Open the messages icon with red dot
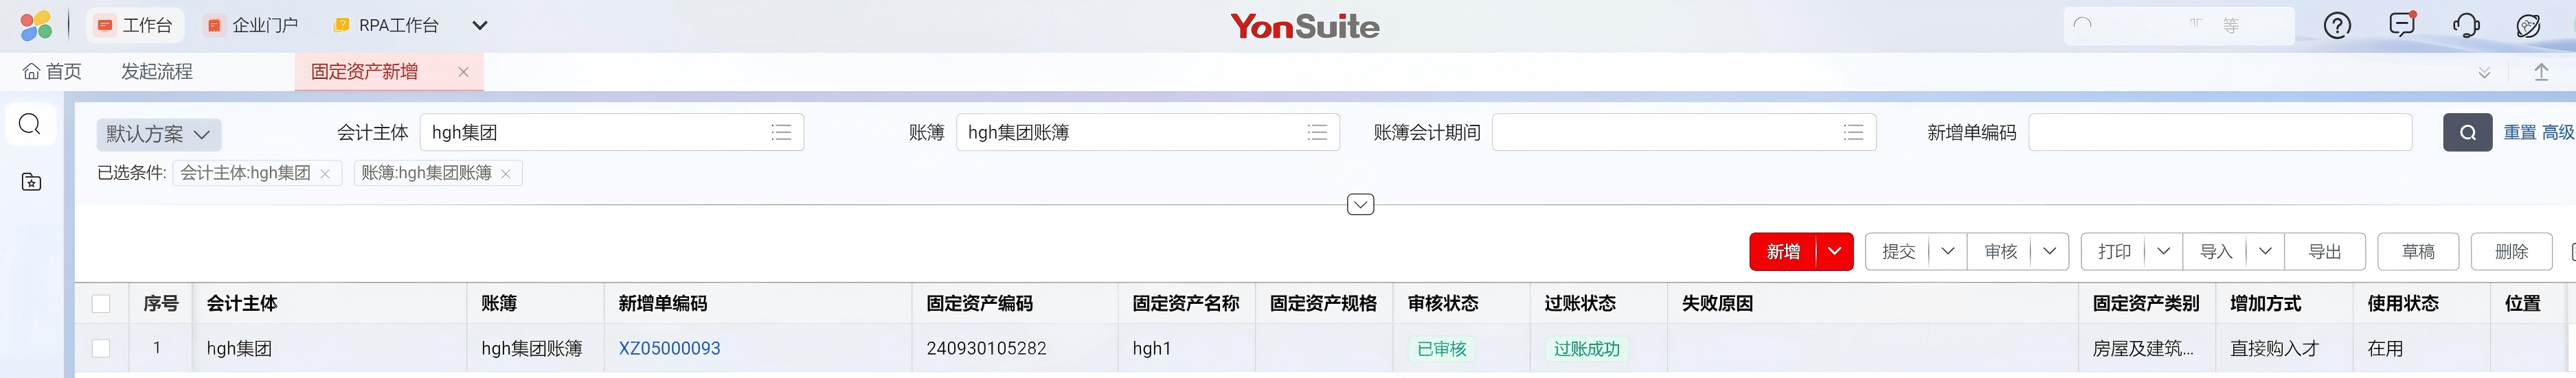Image resolution: width=2576 pixels, height=378 pixels. 2402,25
